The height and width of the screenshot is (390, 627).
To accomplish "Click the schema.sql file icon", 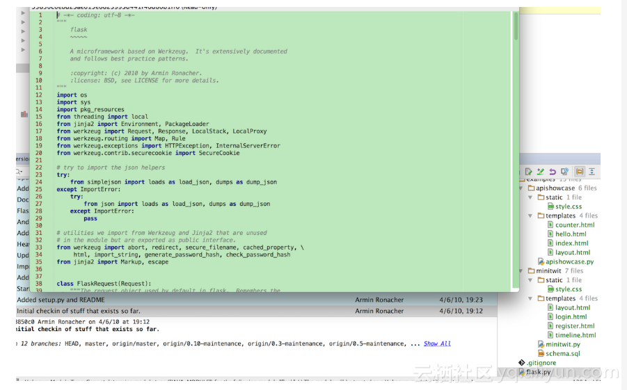I will coord(541,353).
